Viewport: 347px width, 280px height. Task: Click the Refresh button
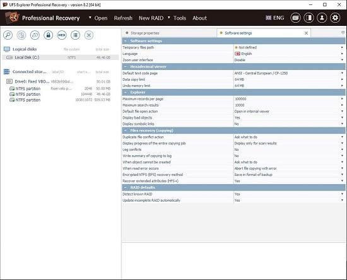123,18
